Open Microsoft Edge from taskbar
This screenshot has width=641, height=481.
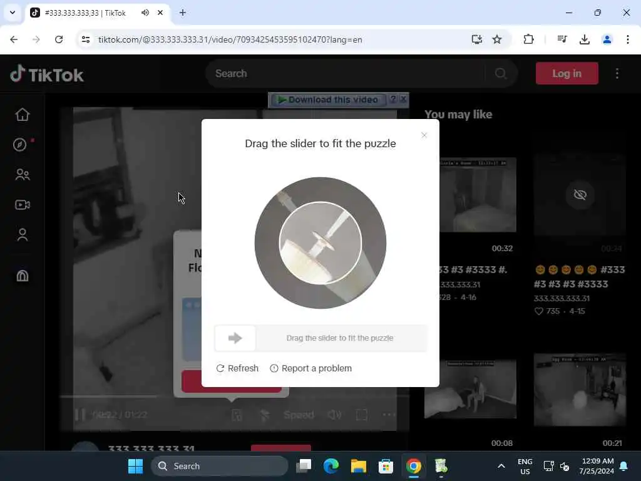(331, 466)
